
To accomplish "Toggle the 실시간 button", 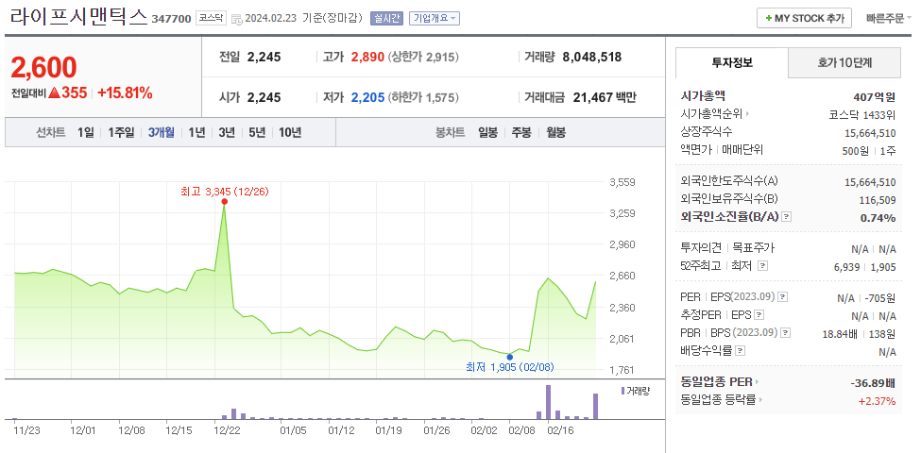I will click(x=386, y=18).
